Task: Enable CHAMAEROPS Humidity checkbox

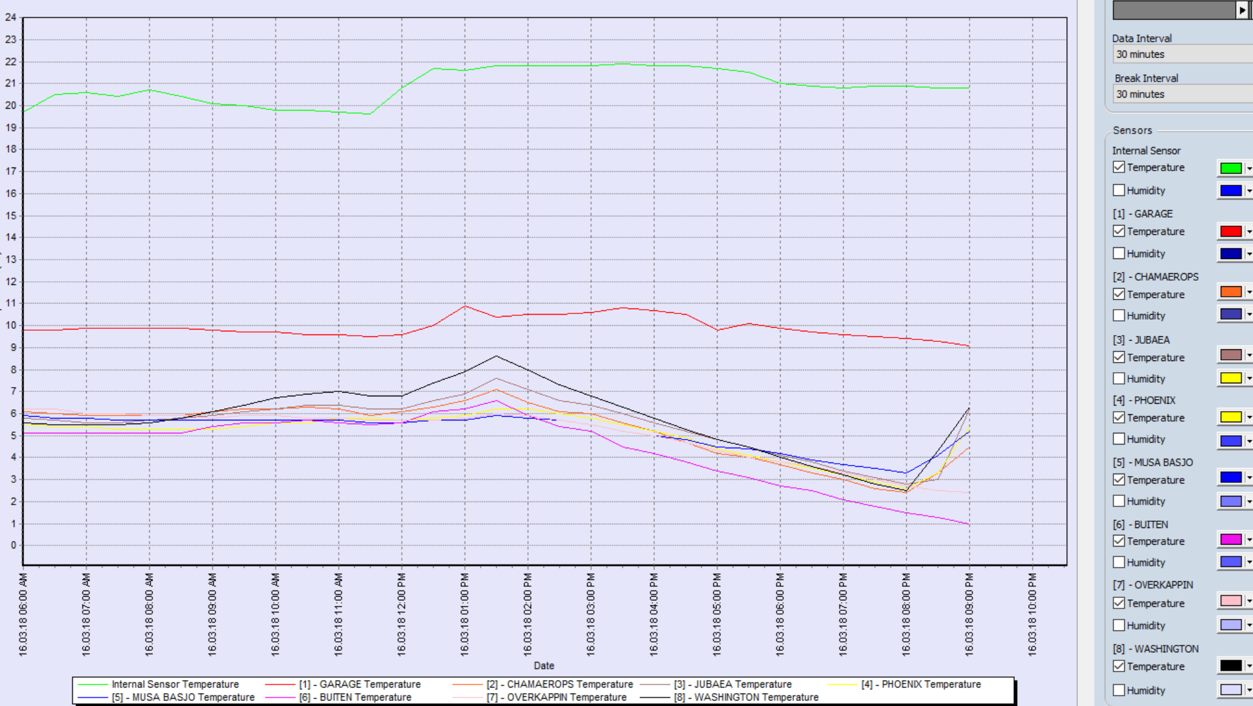Action: 1119,315
